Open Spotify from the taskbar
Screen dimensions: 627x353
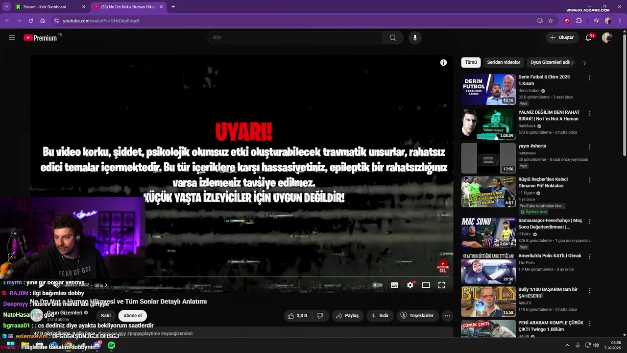(x=111, y=346)
